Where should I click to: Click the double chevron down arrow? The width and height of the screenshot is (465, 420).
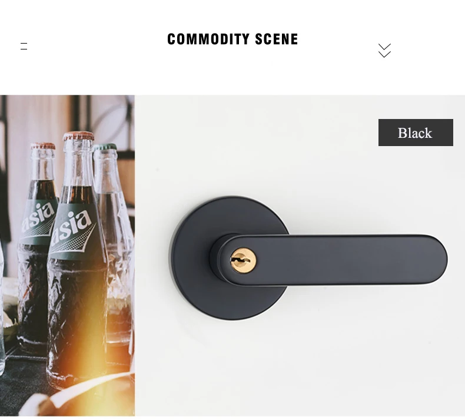[384, 51]
